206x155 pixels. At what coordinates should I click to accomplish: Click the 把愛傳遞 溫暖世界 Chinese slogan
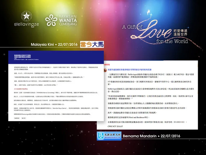180,32
